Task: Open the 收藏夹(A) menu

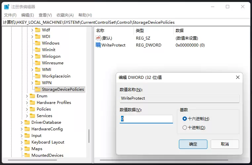Action: [65, 15]
